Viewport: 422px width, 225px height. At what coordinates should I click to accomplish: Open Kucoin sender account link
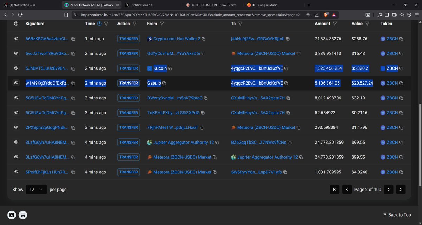point(160,68)
